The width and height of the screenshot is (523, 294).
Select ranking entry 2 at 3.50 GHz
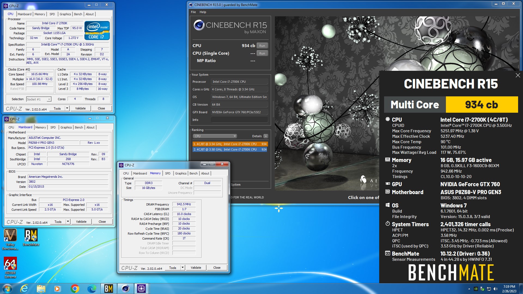pyautogui.click(x=230, y=149)
